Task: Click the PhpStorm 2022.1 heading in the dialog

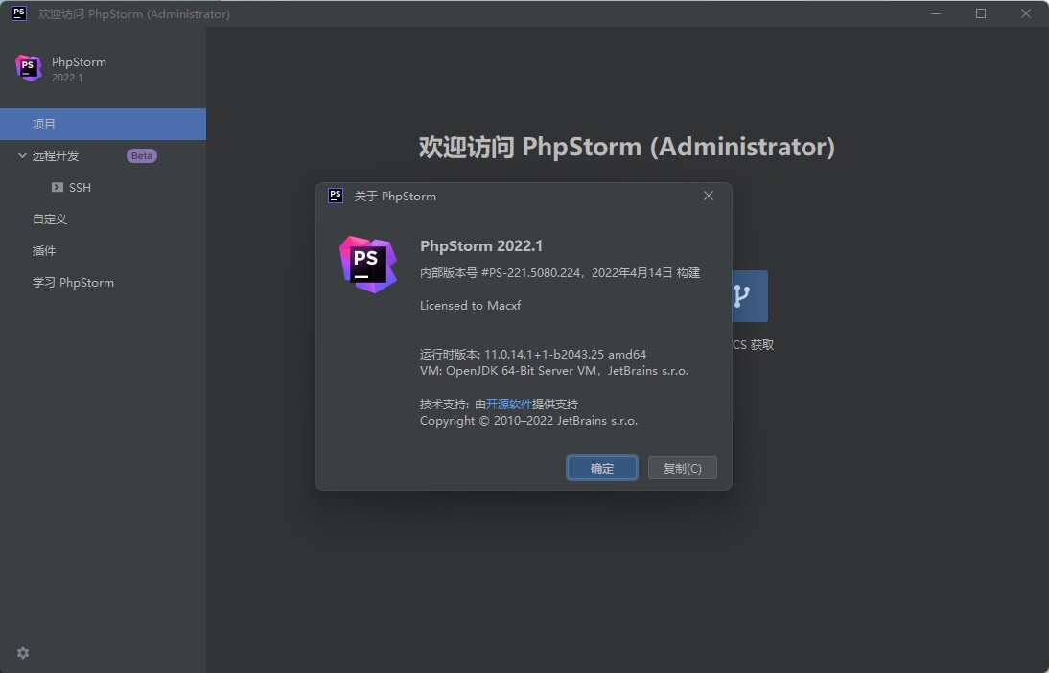Action: [x=481, y=245]
